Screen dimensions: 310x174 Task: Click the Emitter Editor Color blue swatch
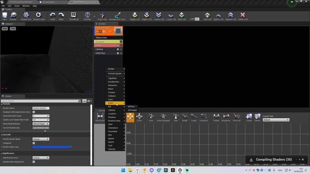(x=51, y=147)
